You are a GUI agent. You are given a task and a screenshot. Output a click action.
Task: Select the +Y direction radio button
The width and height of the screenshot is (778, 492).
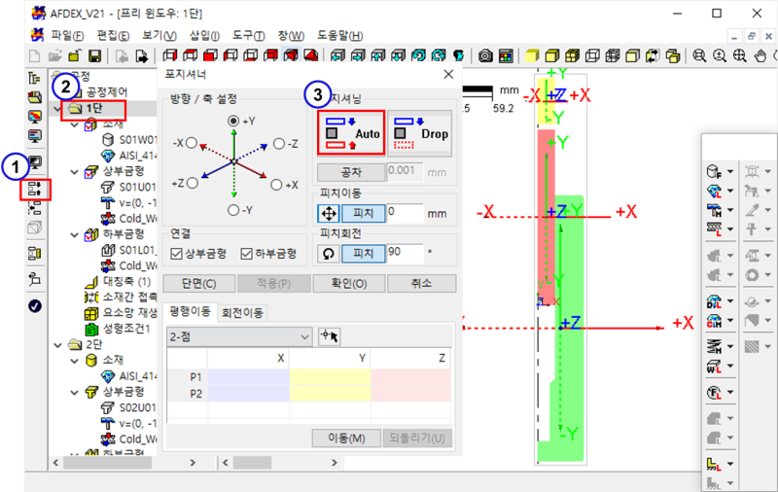tap(233, 120)
